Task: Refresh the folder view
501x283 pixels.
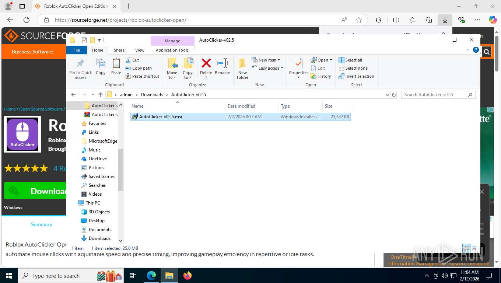Action: coord(394,95)
